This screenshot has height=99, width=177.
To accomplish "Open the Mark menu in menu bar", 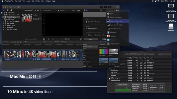I will pos(28,1).
